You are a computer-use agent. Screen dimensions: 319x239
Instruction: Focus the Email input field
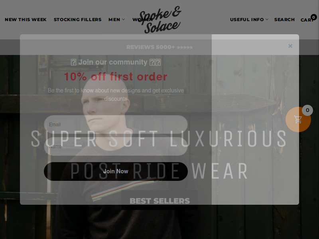point(116,125)
